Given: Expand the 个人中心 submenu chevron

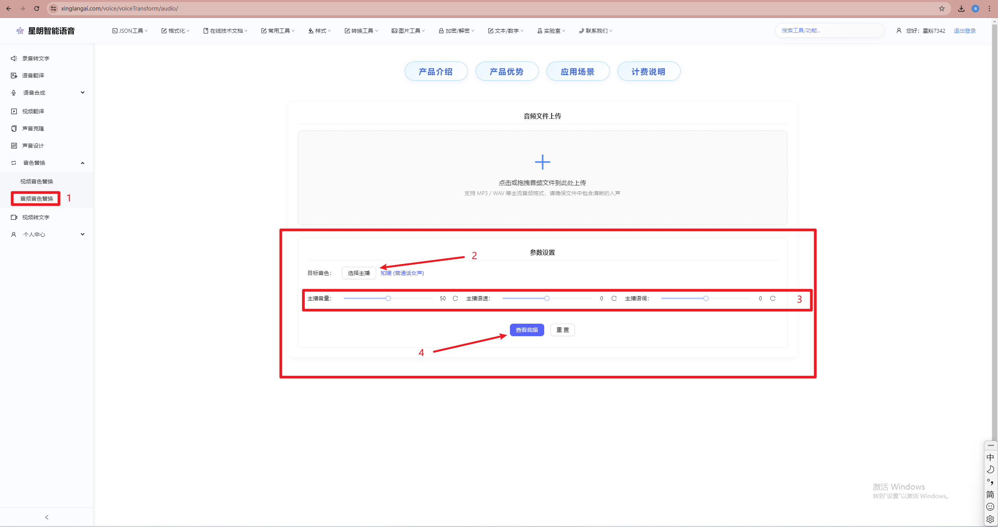Looking at the screenshot, I should click(x=83, y=234).
